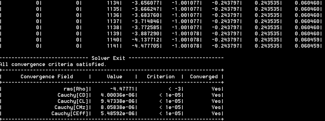The width and height of the screenshot is (325, 121).
Task: Click residual value -3.714846
Action: coord(146,21)
